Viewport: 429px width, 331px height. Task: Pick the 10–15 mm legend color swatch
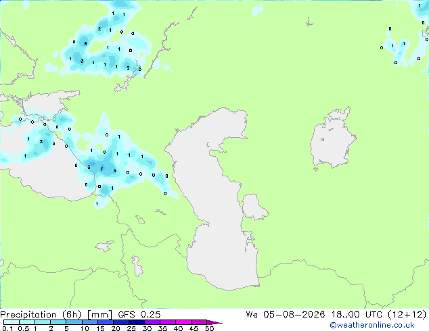89,322
